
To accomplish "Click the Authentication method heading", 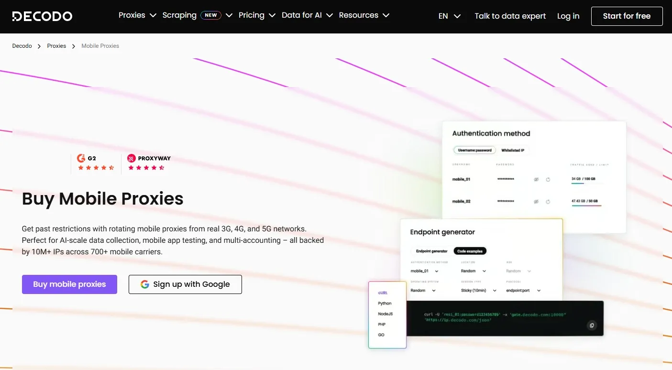I will (491, 133).
